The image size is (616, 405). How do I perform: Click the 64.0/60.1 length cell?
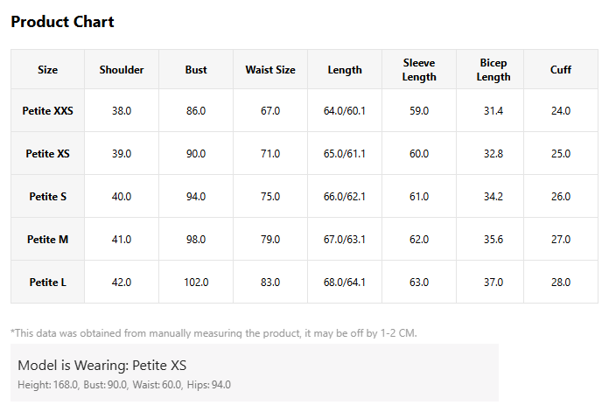(x=345, y=111)
